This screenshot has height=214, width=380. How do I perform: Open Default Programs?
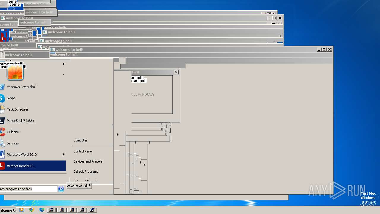coord(86,171)
